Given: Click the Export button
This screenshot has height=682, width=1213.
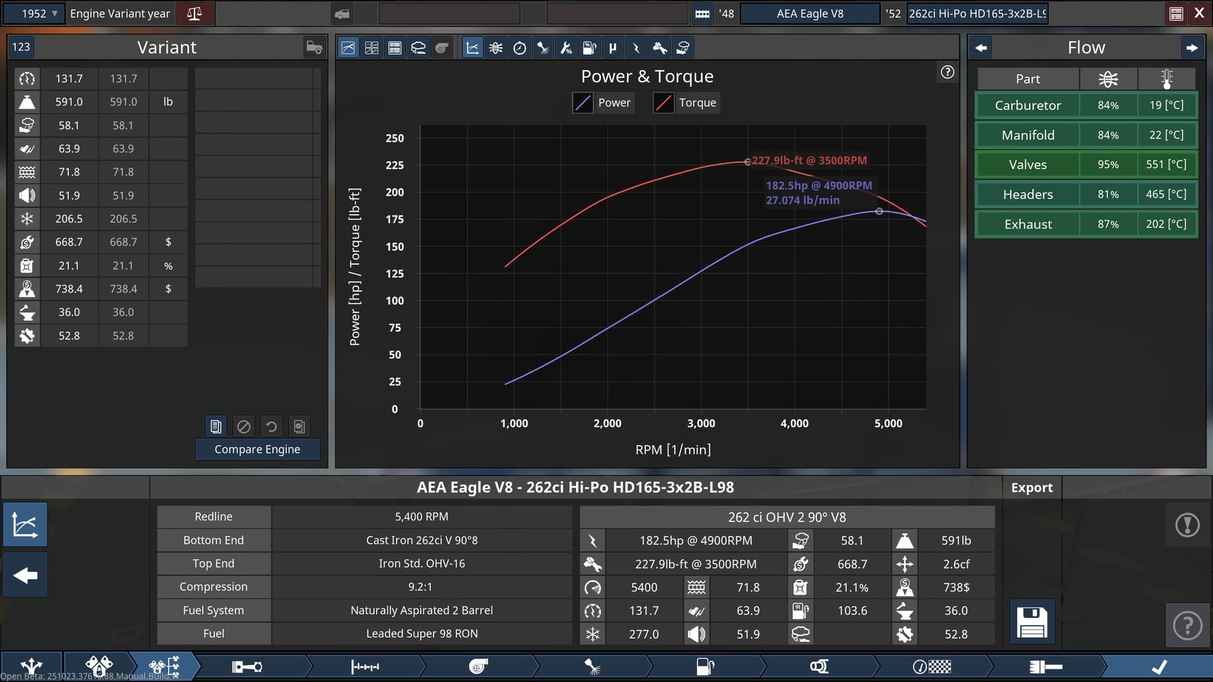Looking at the screenshot, I should (x=1031, y=488).
